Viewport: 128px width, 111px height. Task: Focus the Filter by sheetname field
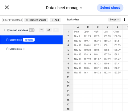tap(12, 20)
